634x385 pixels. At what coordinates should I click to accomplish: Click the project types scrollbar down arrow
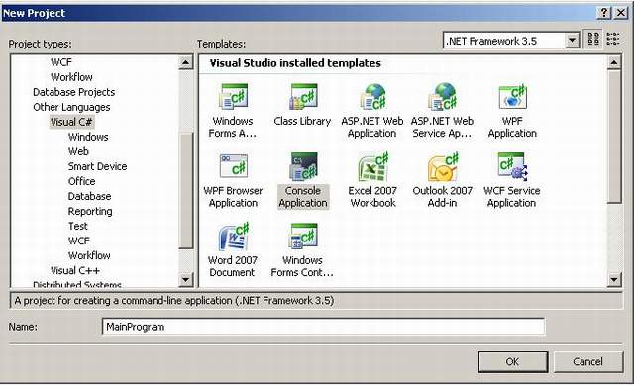[x=185, y=279]
